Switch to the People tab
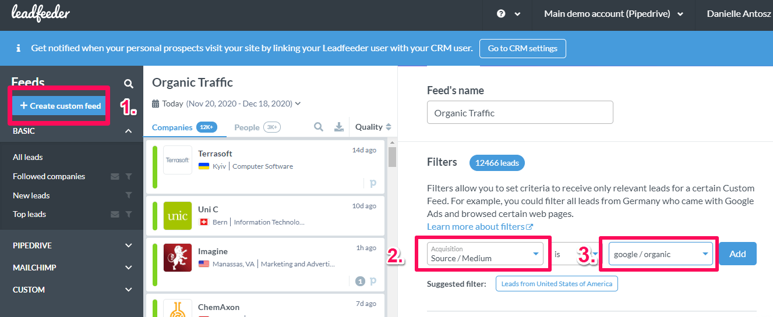The width and height of the screenshot is (773, 317). click(257, 127)
